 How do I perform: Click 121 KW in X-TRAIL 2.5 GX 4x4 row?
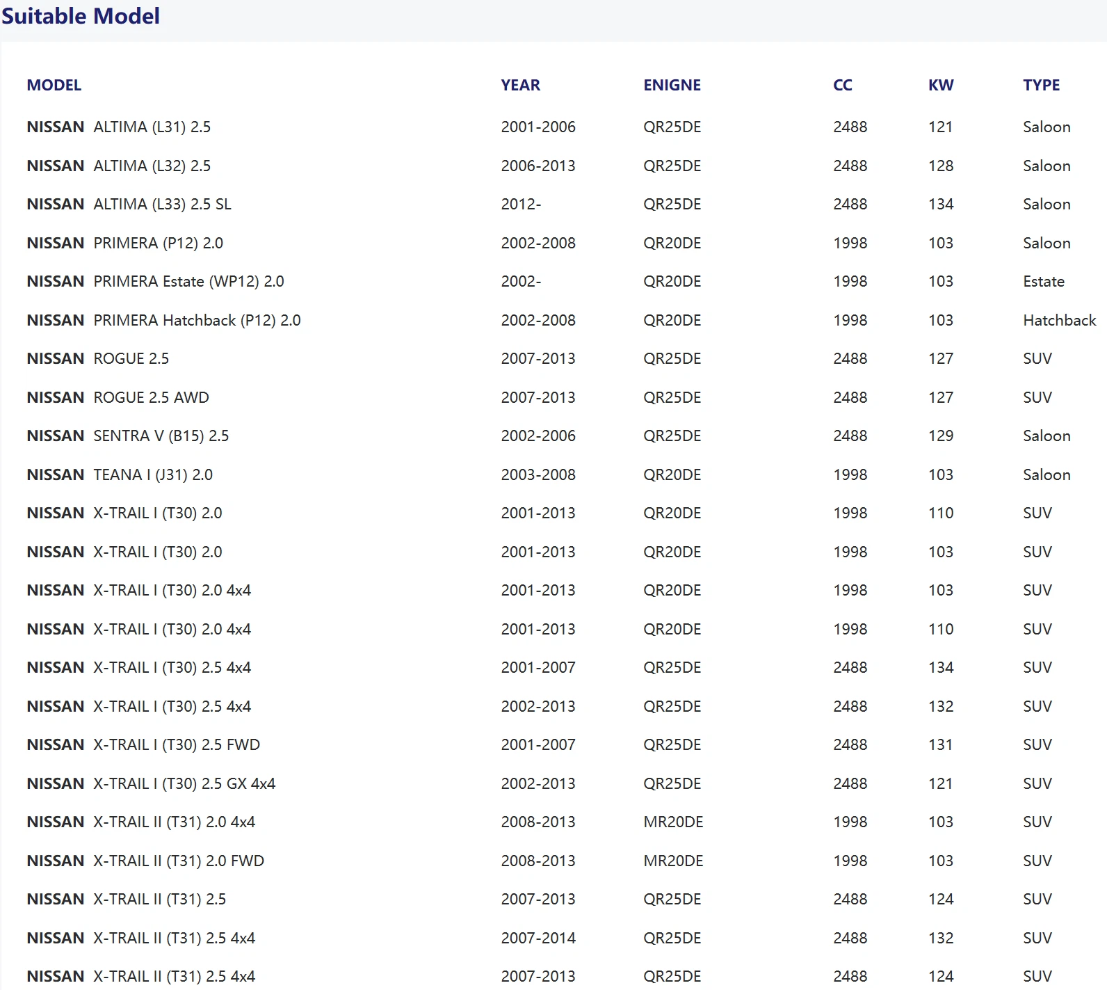[x=940, y=783]
